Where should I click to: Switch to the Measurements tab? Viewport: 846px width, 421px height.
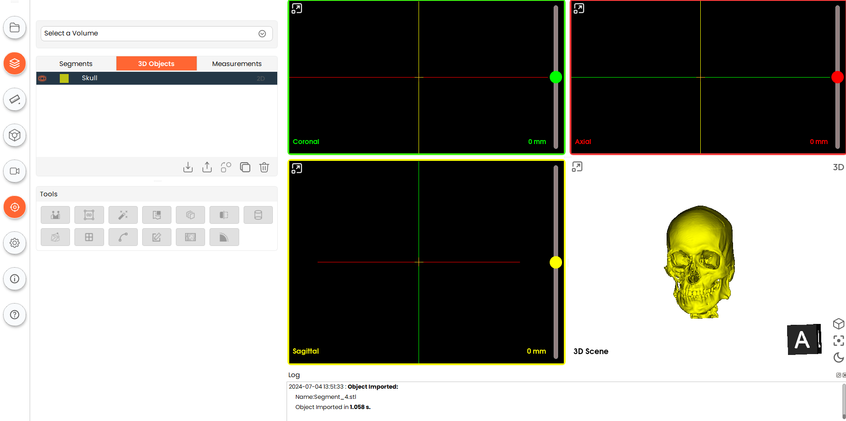[x=237, y=64]
